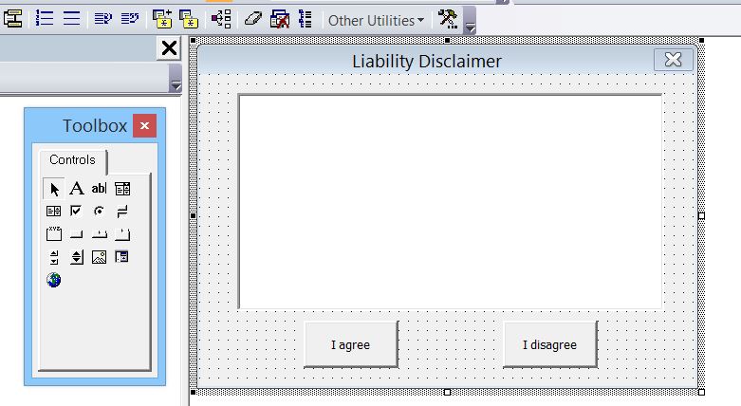Pick the ToggleButton control in Toolbox
This screenshot has height=406, width=741.
pos(121,212)
